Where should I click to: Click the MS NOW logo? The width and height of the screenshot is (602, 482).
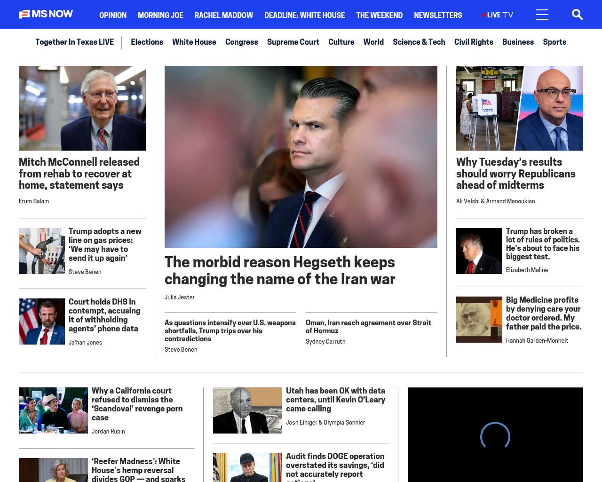46,14
